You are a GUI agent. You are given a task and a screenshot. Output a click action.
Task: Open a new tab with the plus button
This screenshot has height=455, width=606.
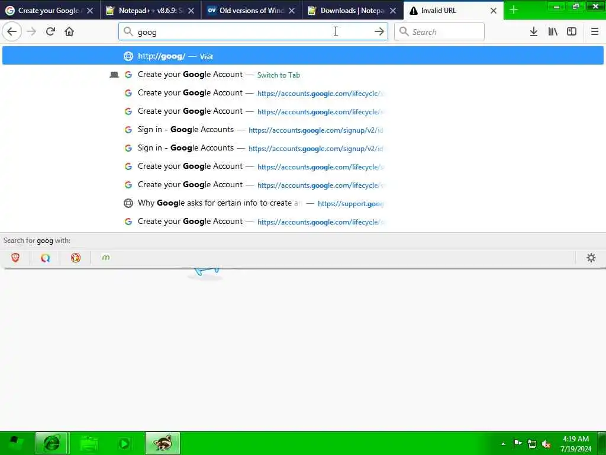(514, 10)
